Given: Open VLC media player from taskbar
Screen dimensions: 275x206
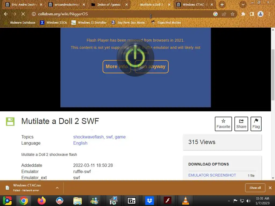Looking at the screenshot, I should tap(185, 201).
